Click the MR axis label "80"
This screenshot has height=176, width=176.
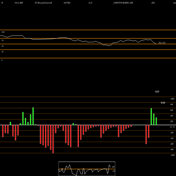click(x=172, y=105)
